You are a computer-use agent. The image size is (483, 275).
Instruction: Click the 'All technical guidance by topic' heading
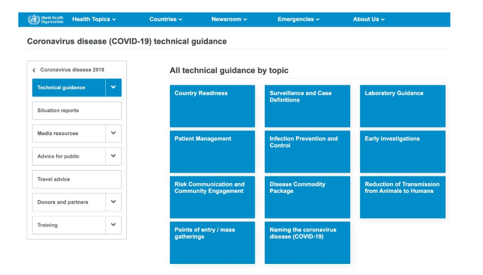[229, 70]
